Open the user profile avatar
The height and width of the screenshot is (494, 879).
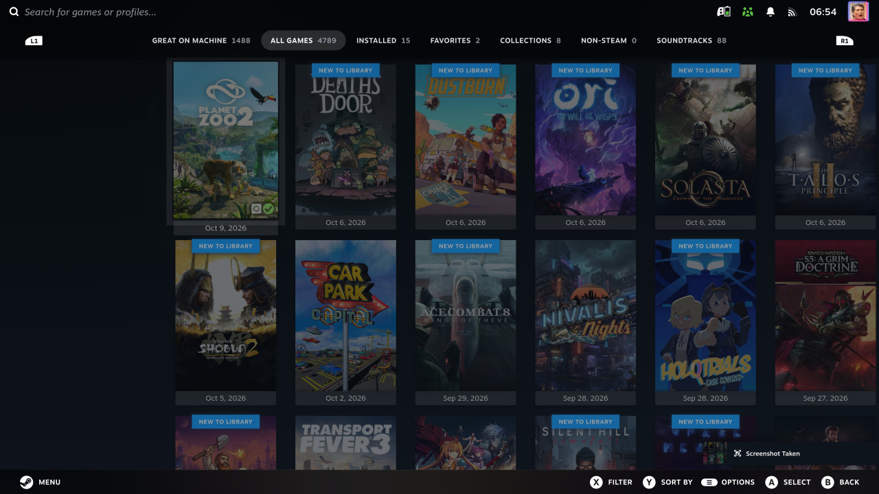click(x=858, y=12)
